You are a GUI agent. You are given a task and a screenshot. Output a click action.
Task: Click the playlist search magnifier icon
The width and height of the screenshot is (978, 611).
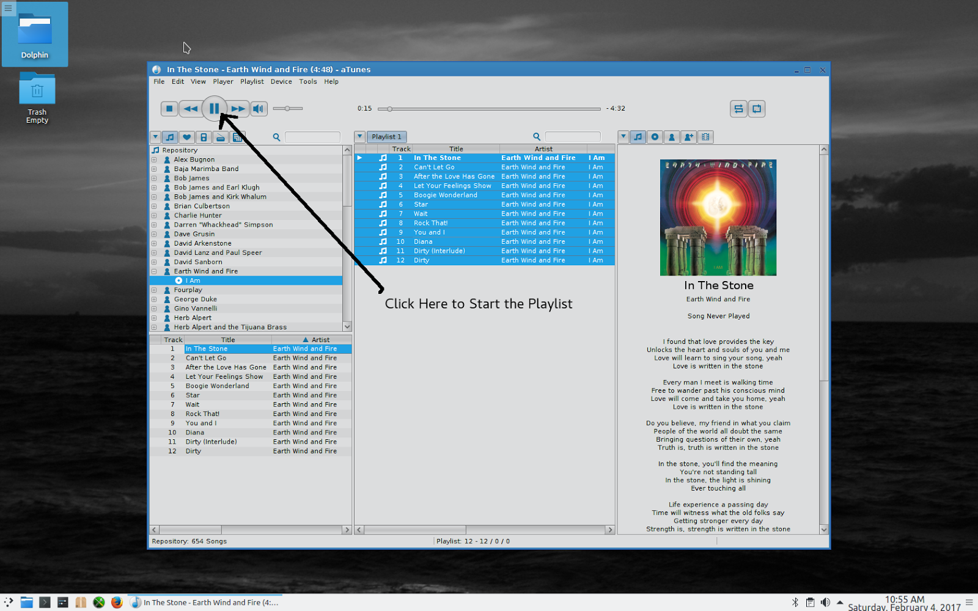coord(537,137)
